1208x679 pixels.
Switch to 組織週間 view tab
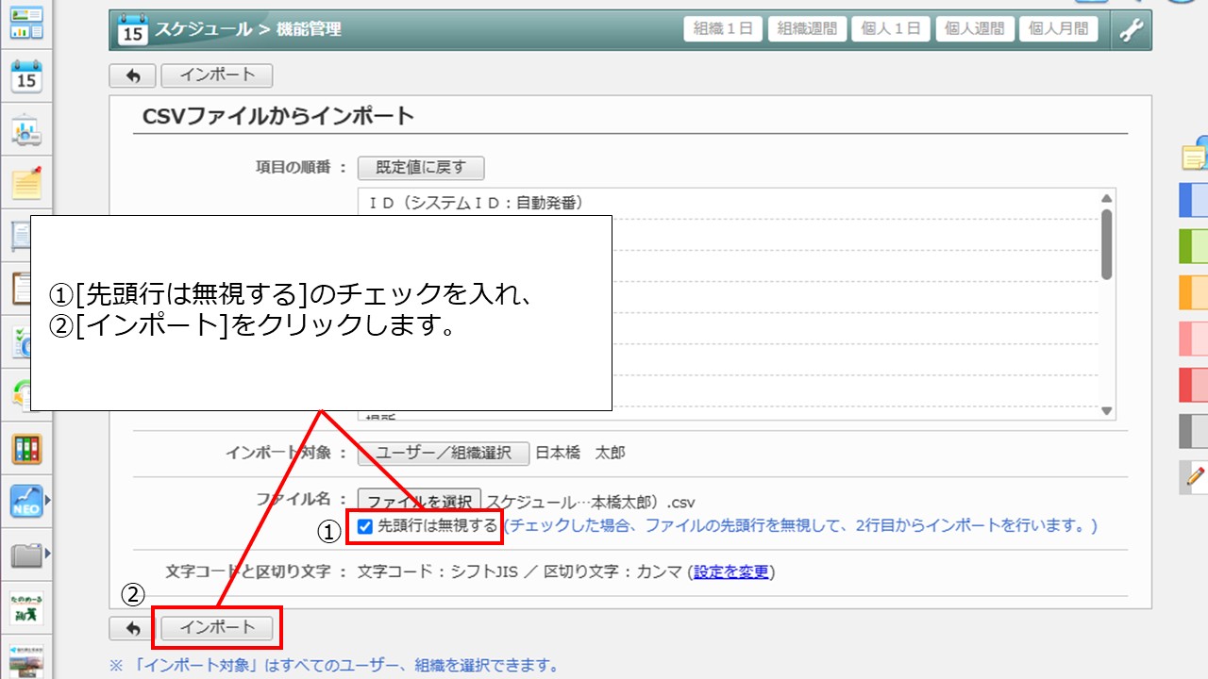(x=807, y=29)
